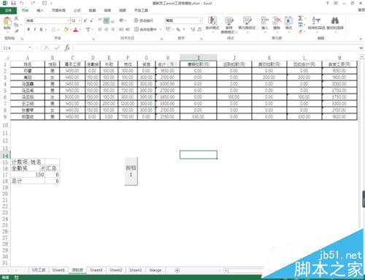Switch to the Developer ribbon tab
Image resolution: width=365 pixels, height=280 pixels.
[x=141, y=10]
